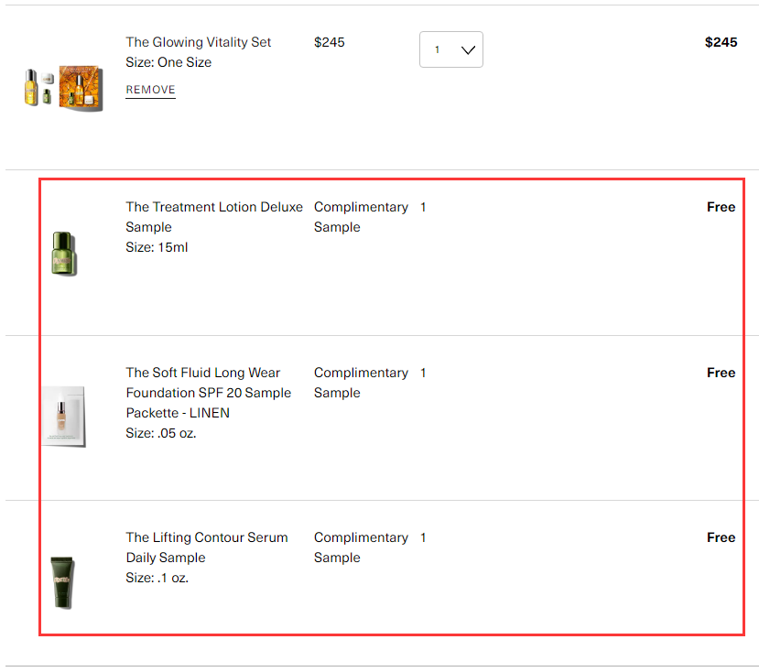Click the bold $245 line total
Viewport: 759px width, 672px height.
[x=721, y=42]
